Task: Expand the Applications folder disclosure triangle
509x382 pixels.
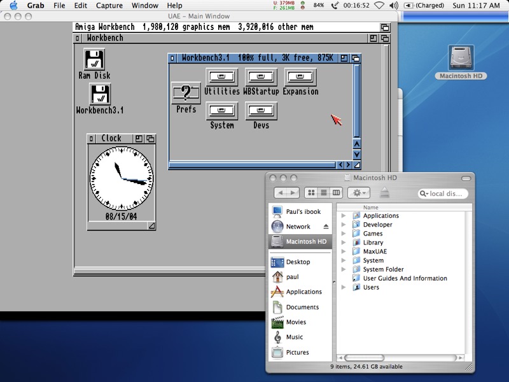Action: (x=343, y=215)
